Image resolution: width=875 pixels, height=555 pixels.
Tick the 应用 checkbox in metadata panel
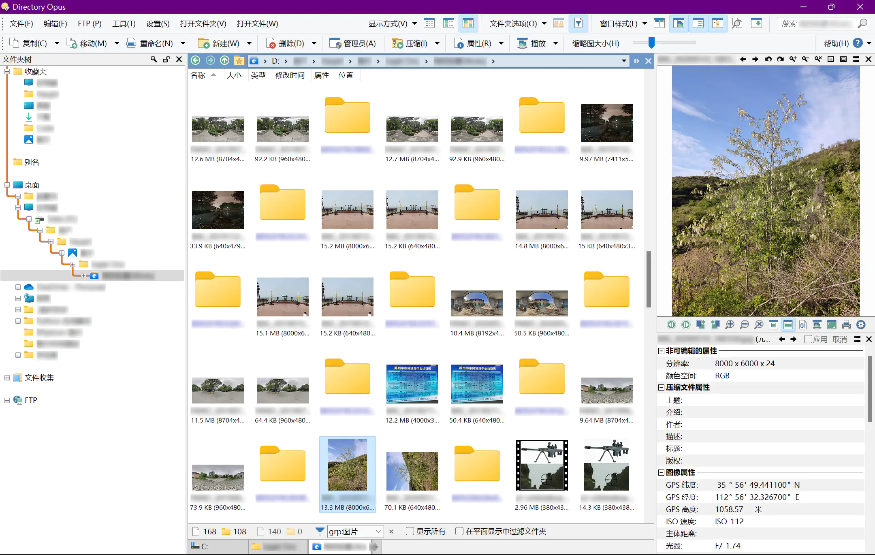[808, 339]
